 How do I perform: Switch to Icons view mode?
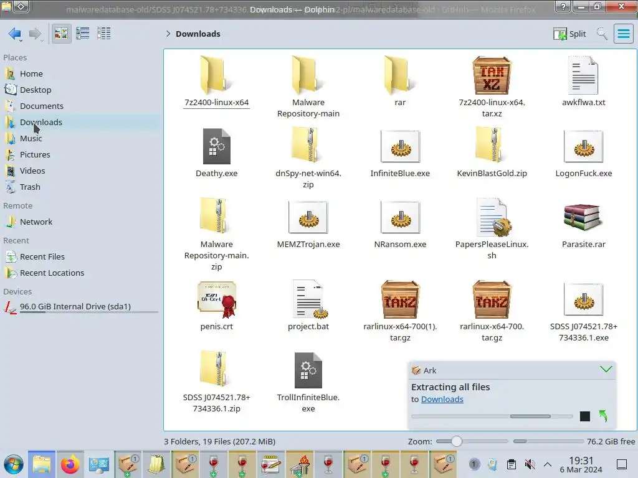62,34
